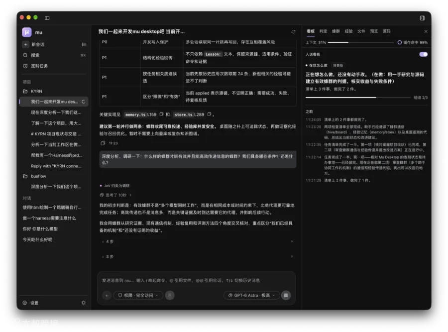Open chat 做一个harness需要注意什么

click(x=54, y=218)
